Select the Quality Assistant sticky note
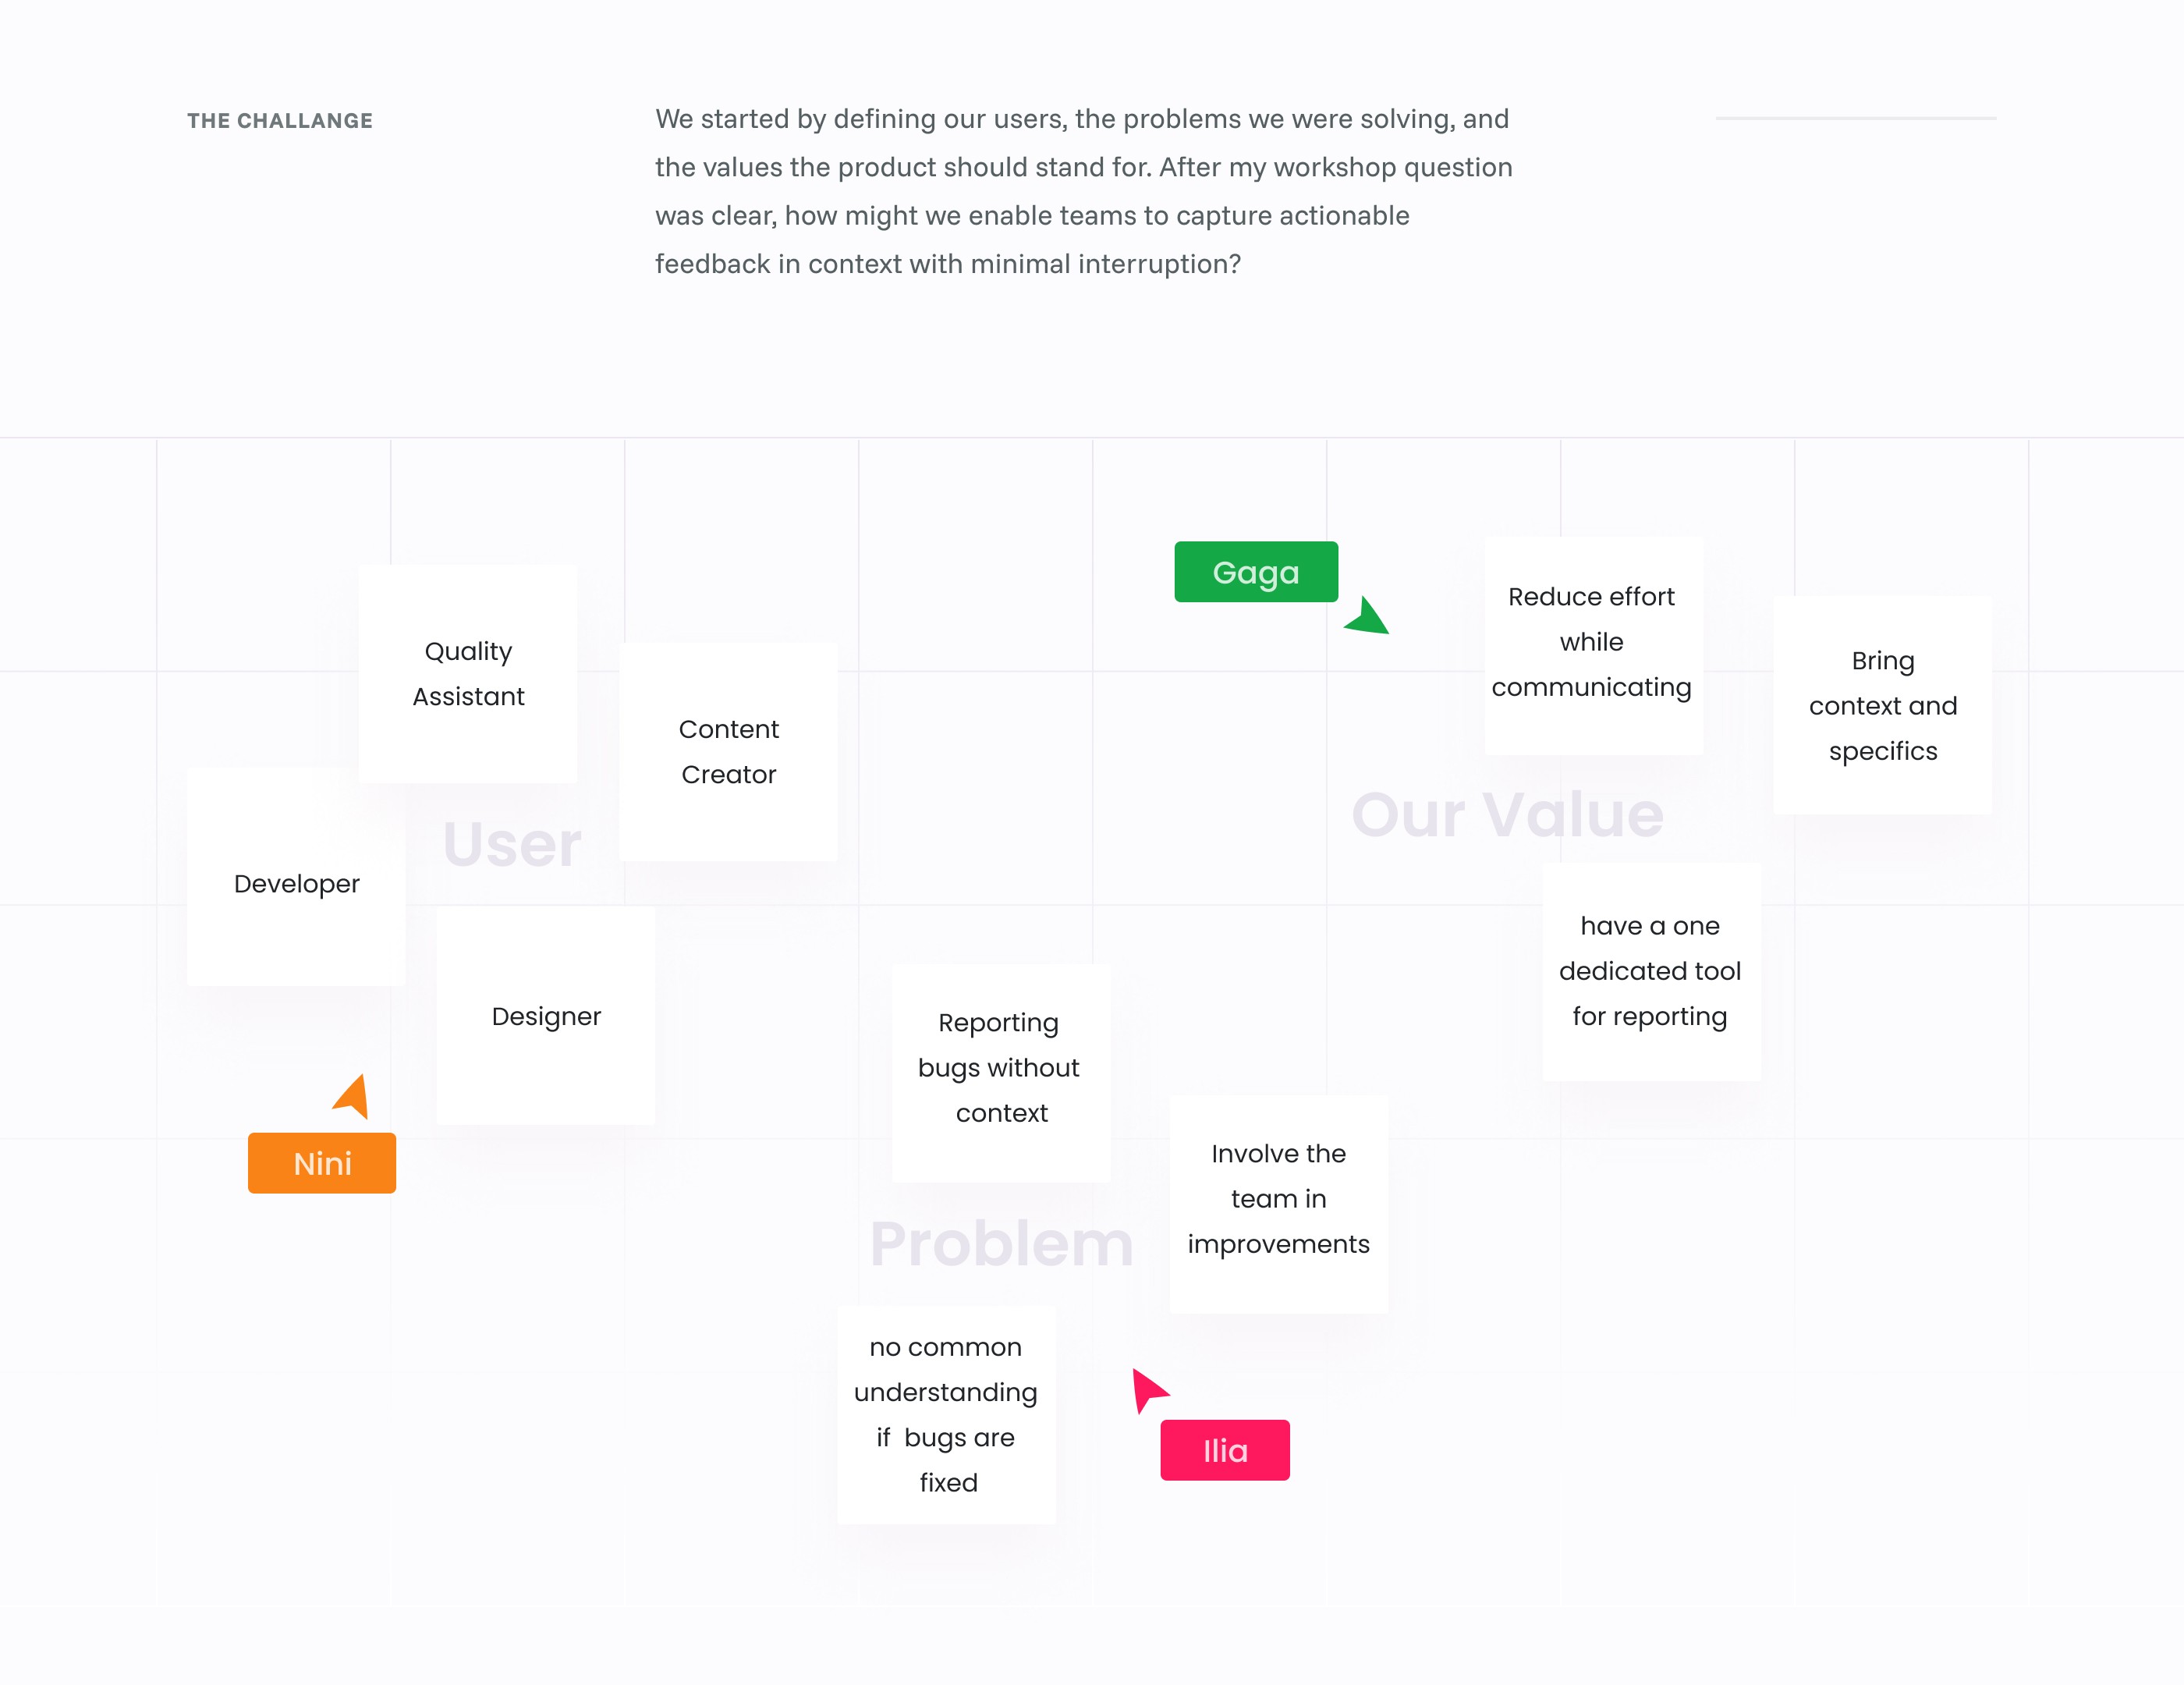Screen dimensions: 2184x1685 click(468, 673)
